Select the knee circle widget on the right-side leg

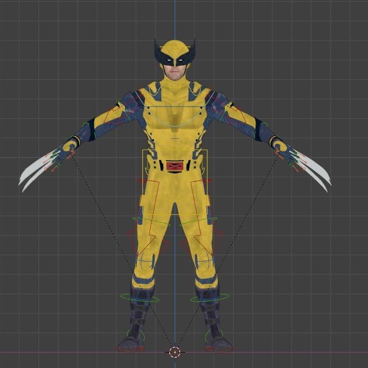205,261
